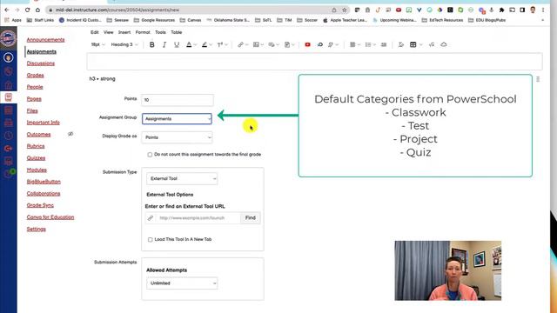
Task: Click the Account avatar in global sidebar
Action: [8, 57]
